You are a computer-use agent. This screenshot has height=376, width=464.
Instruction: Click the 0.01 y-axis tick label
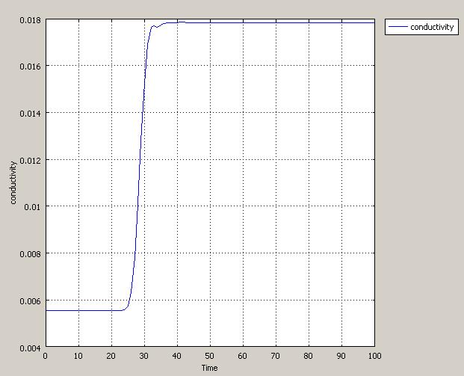tap(34, 207)
